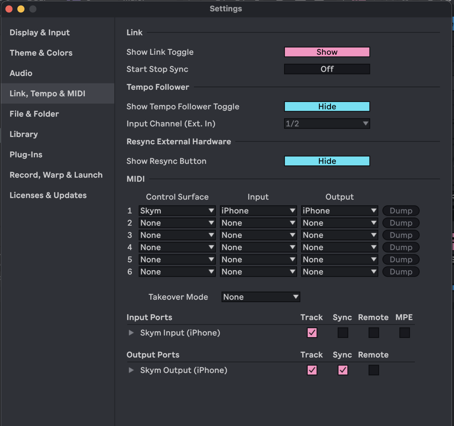Select the File & Folder settings
Viewport: 454px width, 426px height.
pyautogui.click(x=34, y=114)
